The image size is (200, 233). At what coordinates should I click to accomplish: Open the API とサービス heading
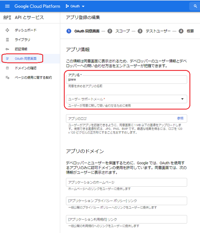click(x=29, y=17)
